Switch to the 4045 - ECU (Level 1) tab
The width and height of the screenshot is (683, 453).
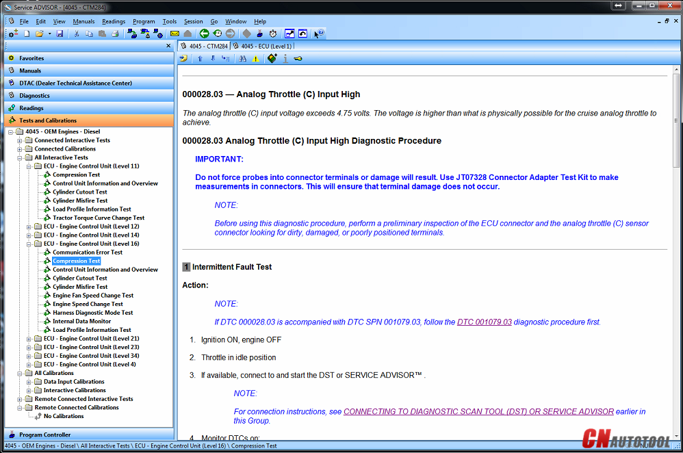(263, 46)
